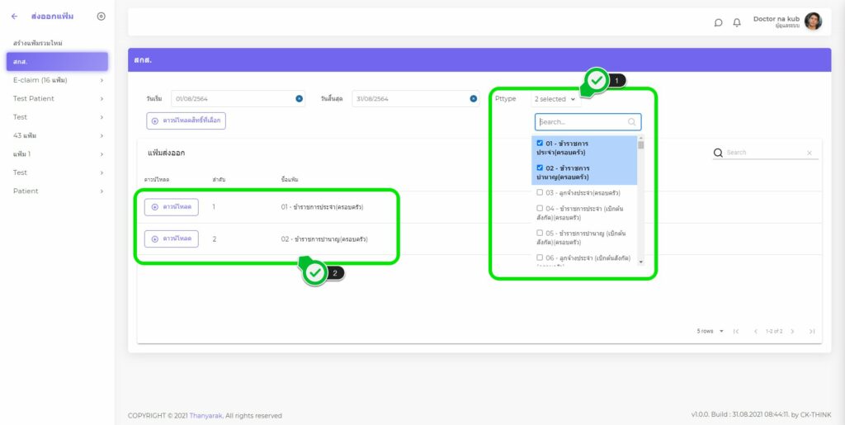Click ดาวน์โหลด button for row 1
The height and width of the screenshot is (425, 845).
pyautogui.click(x=171, y=206)
